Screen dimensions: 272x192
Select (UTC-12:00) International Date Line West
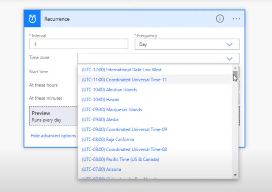[155, 70]
